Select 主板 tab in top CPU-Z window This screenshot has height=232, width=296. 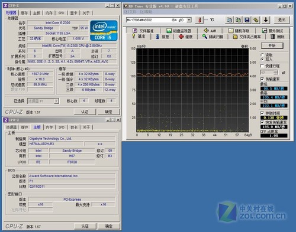coord(37,13)
